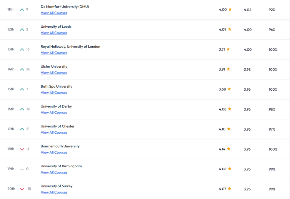
Task: Click the star icon beside Bath Spa's 3.58 rating
Action: point(229,89)
